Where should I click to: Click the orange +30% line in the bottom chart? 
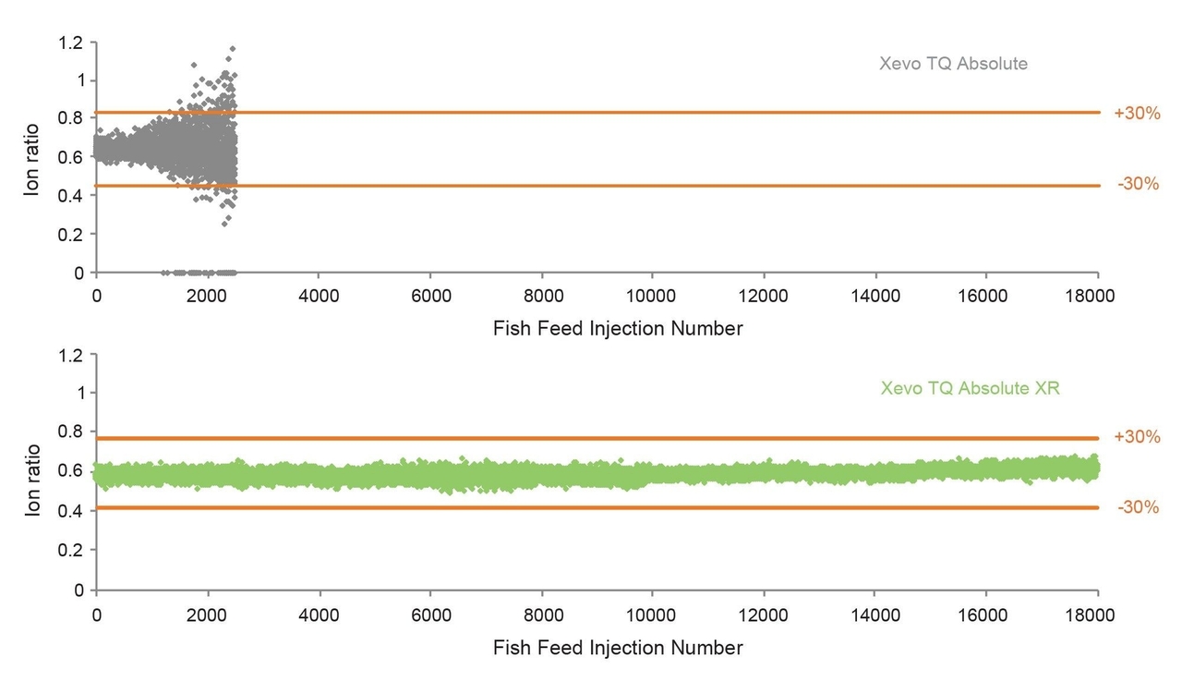(597, 438)
